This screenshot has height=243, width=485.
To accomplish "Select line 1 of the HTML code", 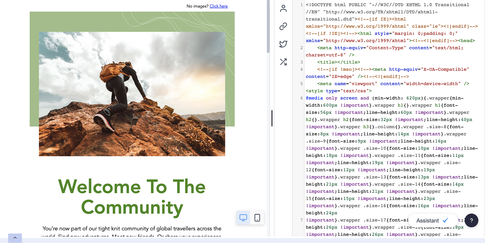I will 376,4.
